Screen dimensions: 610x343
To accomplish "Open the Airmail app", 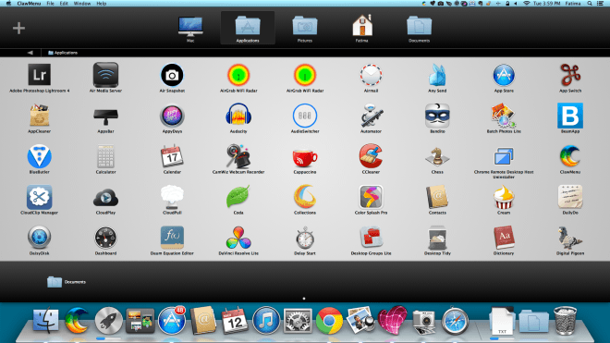I will point(371,75).
